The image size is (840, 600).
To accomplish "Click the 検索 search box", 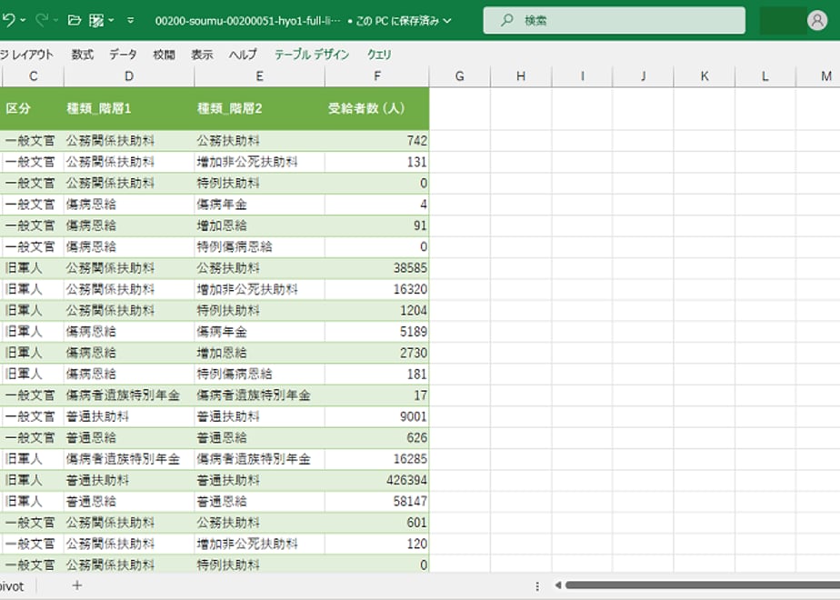I will [x=614, y=20].
